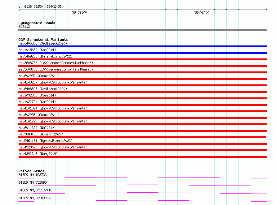Open variant nsv4523028 (gnomADStructuralVariants) label
Image resolution: width=276 pixels, height=205 pixels.
point(53,147)
